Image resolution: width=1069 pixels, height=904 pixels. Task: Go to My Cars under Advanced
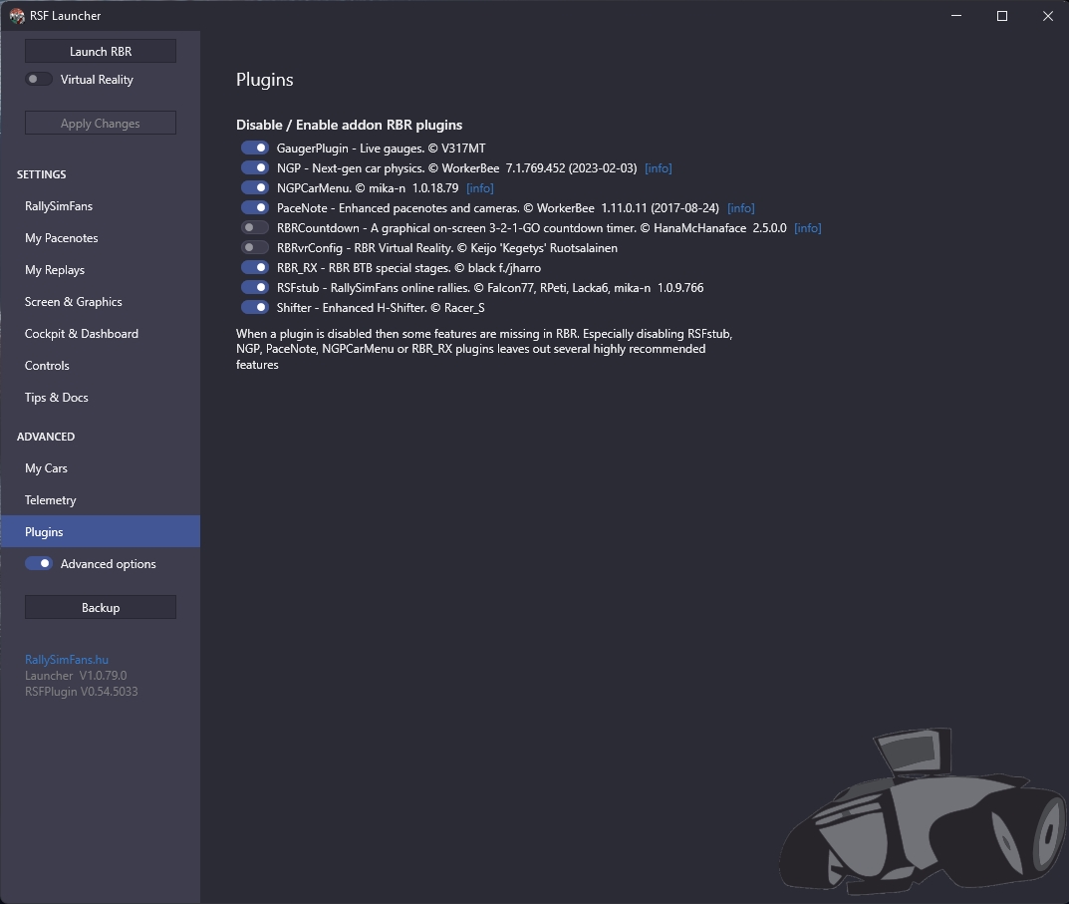point(101,468)
